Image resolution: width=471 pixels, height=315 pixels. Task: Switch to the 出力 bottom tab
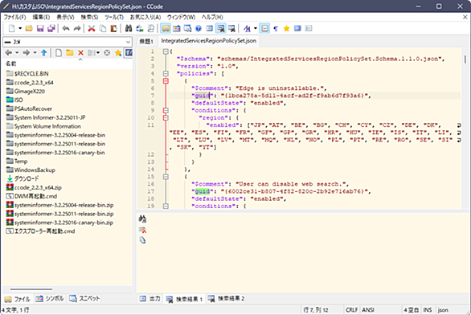(x=150, y=299)
